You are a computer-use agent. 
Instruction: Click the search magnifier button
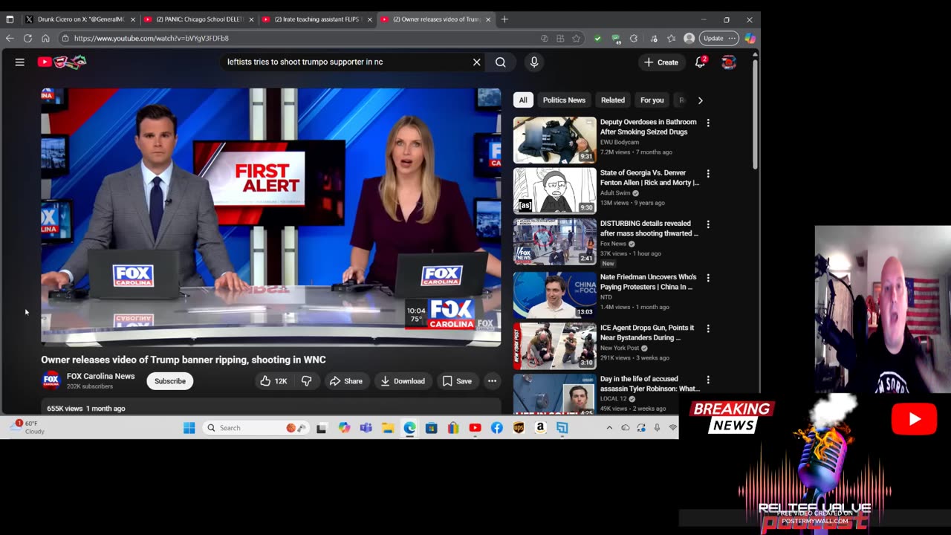tap(501, 62)
